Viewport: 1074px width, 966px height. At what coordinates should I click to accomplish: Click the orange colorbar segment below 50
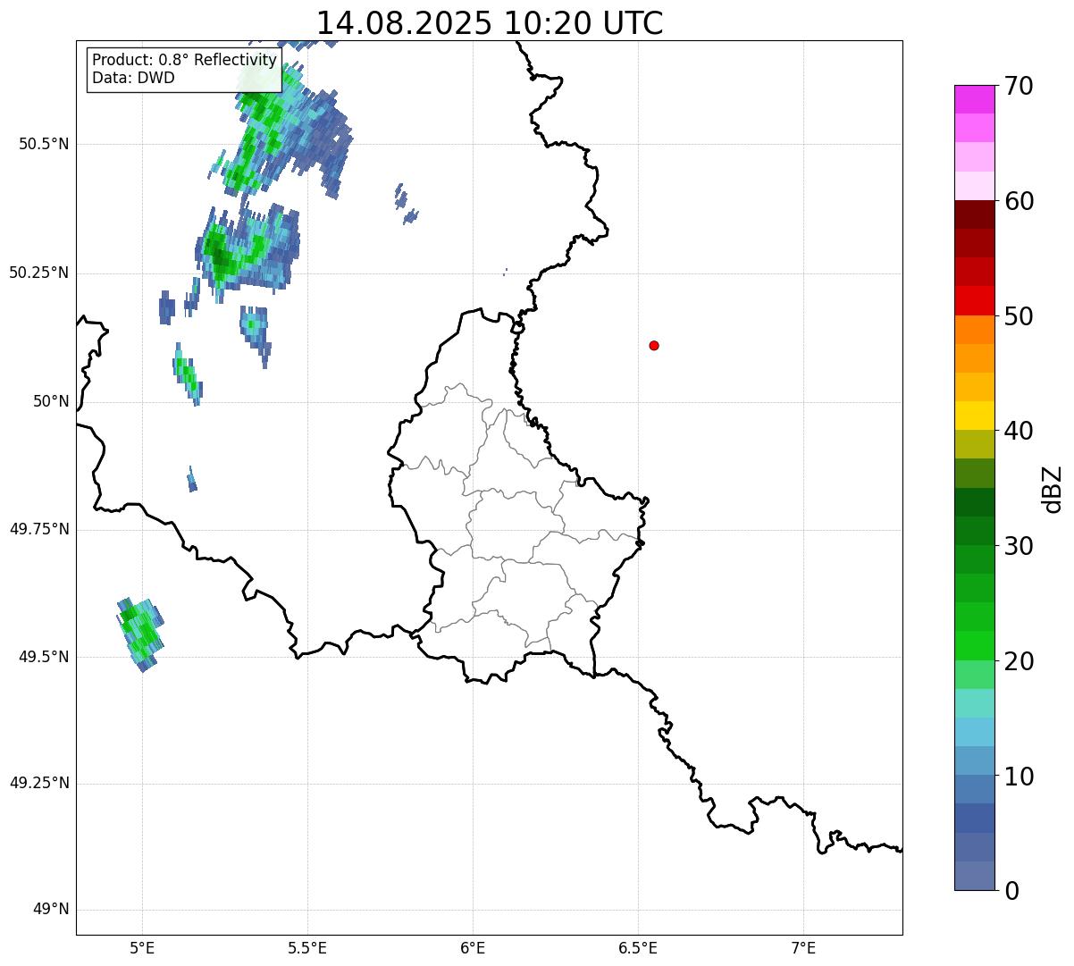click(x=975, y=330)
